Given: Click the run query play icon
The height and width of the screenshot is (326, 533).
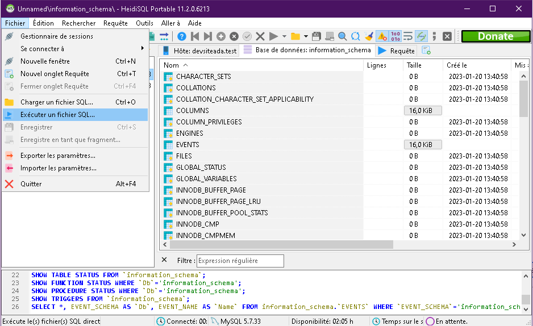Looking at the screenshot, I should pyautogui.click(x=273, y=36).
